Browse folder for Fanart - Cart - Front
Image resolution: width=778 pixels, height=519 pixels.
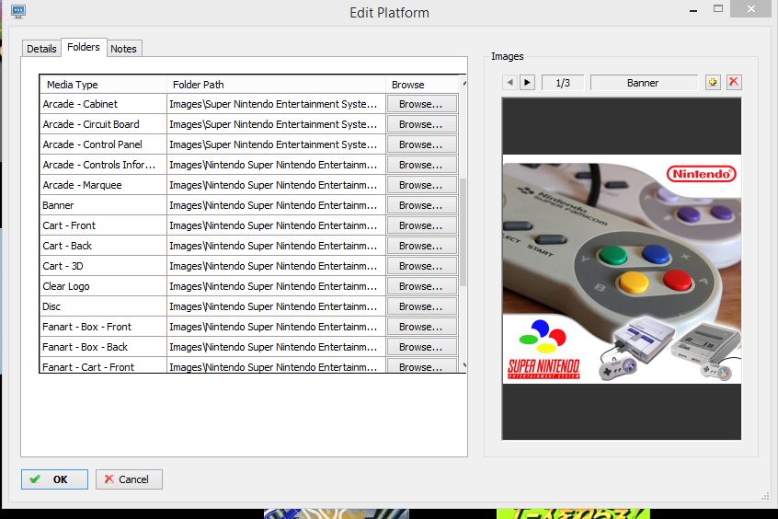pyautogui.click(x=421, y=366)
